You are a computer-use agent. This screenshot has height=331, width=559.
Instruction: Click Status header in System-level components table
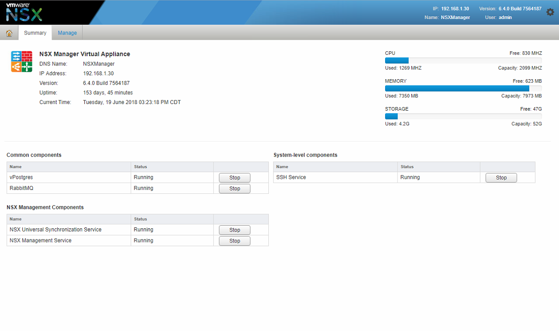coord(407,167)
